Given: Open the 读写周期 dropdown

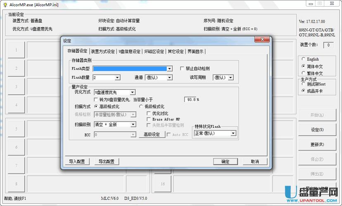Looking at the screenshot, I should coord(231,77).
